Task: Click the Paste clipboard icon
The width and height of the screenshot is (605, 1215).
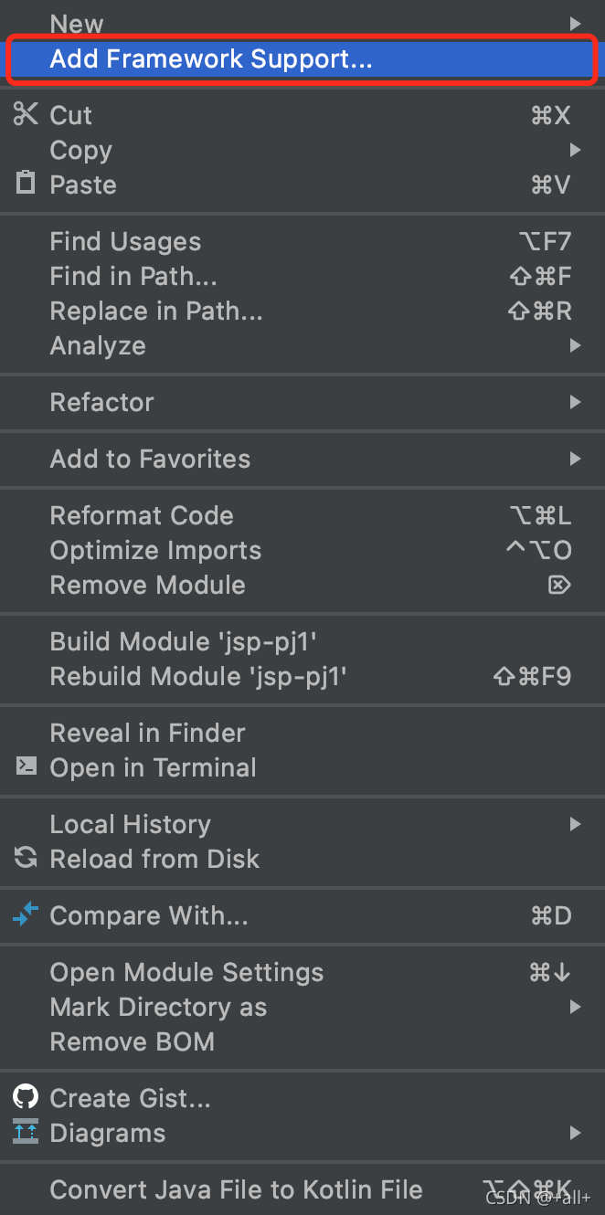Action: [x=26, y=184]
